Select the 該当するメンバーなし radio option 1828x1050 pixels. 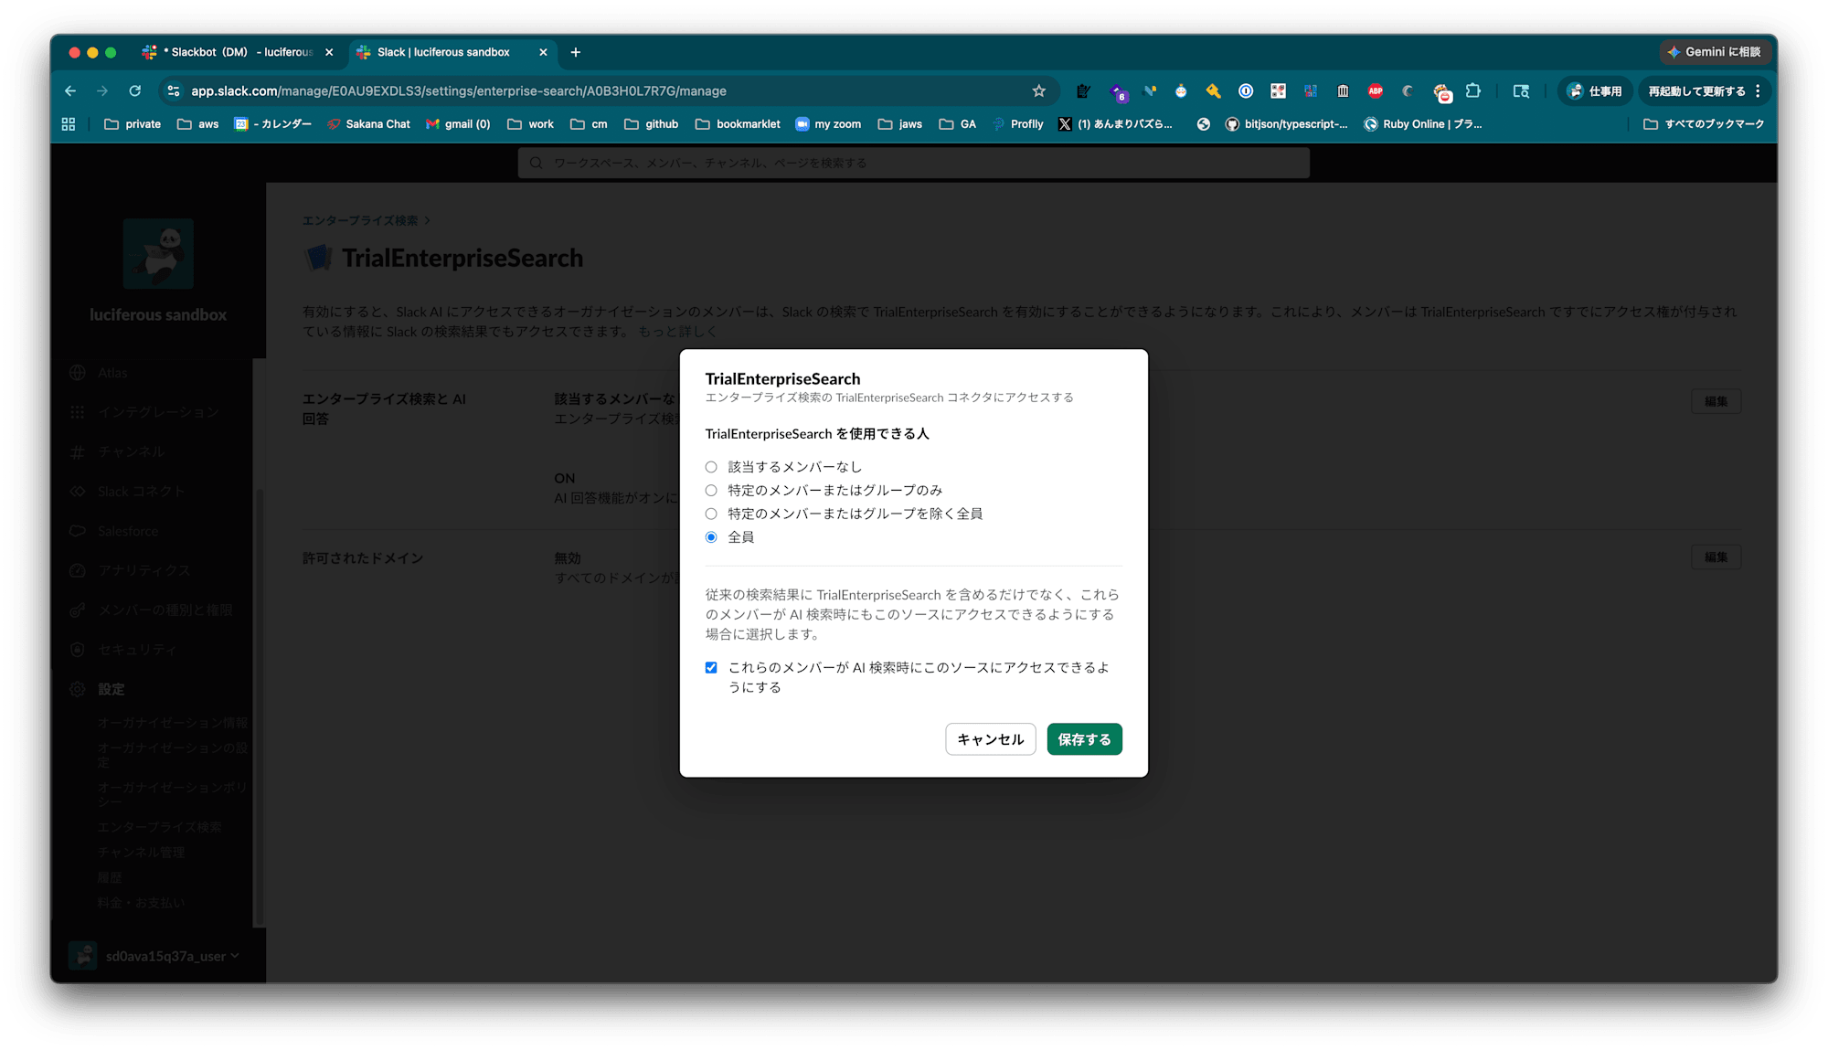tap(711, 467)
